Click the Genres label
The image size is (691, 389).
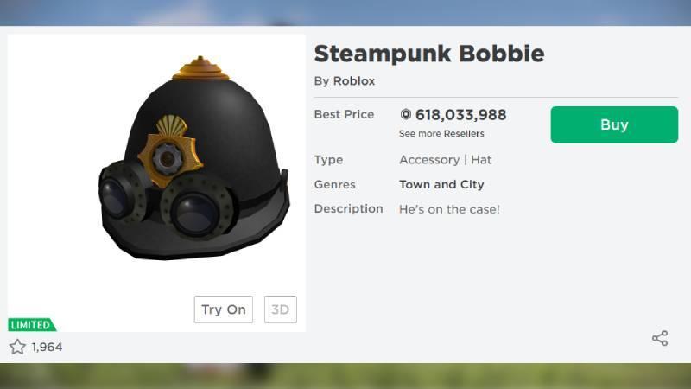tap(334, 184)
